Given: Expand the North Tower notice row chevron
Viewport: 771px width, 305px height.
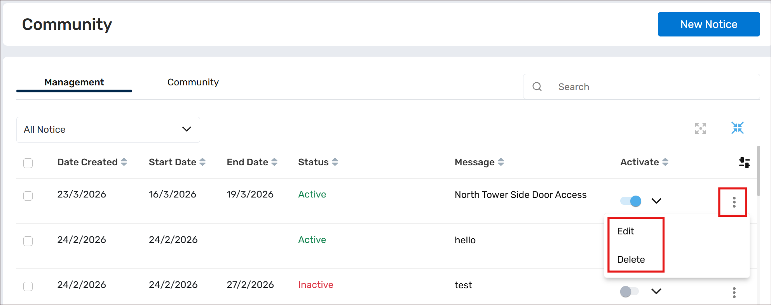Looking at the screenshot, I should tap(656, 201).
